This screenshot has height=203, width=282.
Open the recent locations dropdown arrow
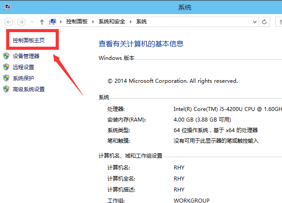[x=31, y=22]
